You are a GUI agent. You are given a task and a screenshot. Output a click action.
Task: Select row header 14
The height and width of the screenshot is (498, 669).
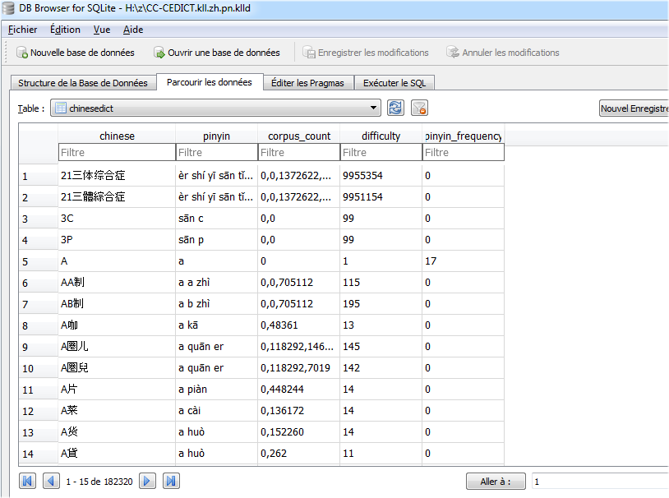[x=39, y=453]
